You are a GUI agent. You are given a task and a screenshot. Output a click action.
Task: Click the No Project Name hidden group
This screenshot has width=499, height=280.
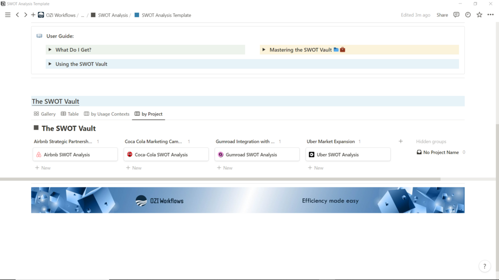(x=441, y=152)
